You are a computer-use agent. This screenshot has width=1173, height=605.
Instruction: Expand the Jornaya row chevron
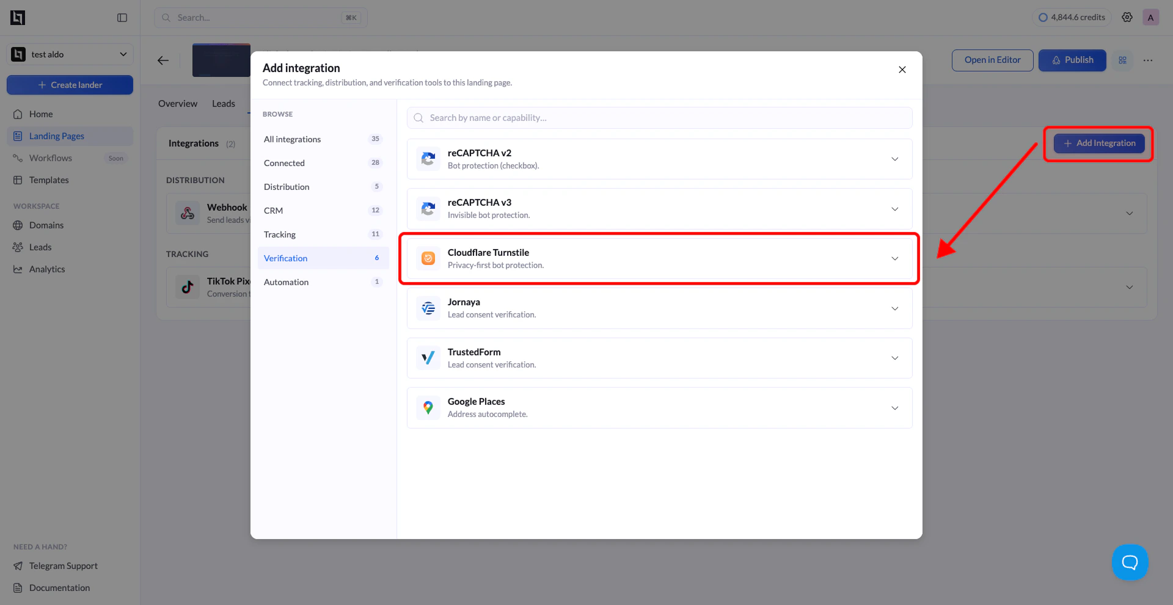click(x=895, y=308)
